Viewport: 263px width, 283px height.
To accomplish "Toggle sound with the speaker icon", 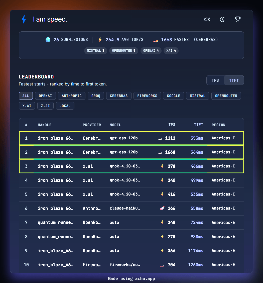I will 207,19.
